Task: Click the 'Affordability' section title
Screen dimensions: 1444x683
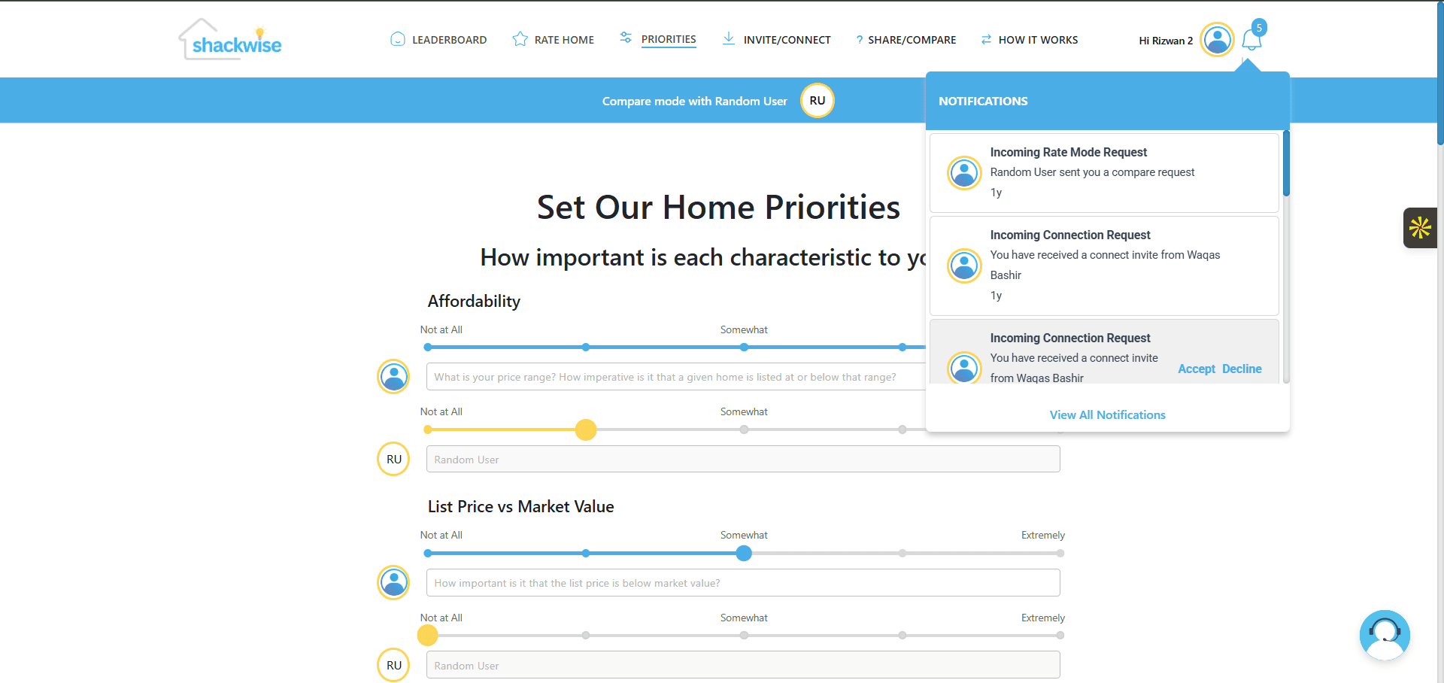Action: click(x=474, y=301)
